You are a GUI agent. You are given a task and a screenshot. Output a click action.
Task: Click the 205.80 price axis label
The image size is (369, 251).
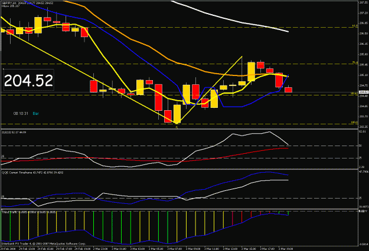pos(364,54)
